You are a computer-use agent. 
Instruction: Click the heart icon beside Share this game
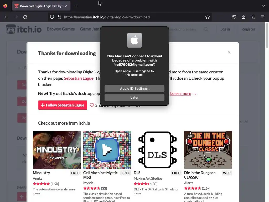tap(92, 105)
